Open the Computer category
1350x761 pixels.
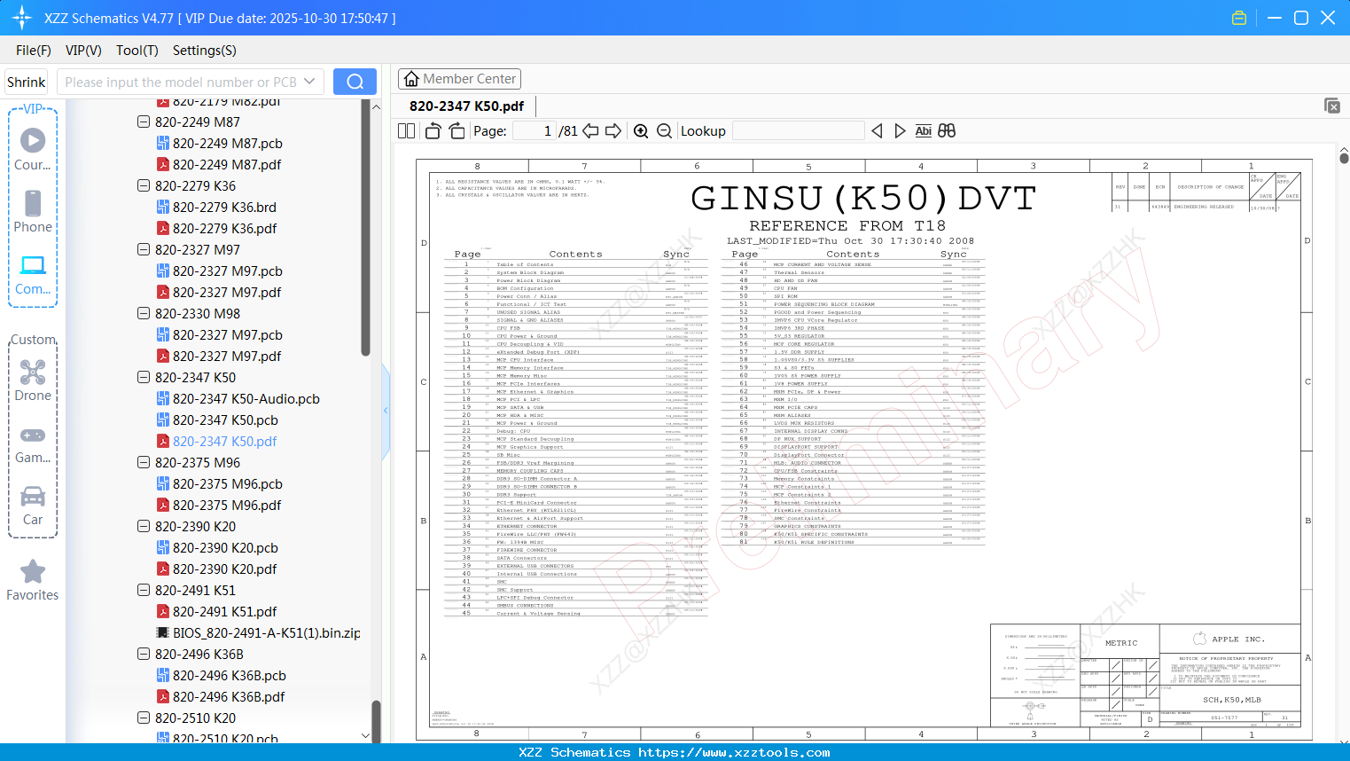(33, 275)
